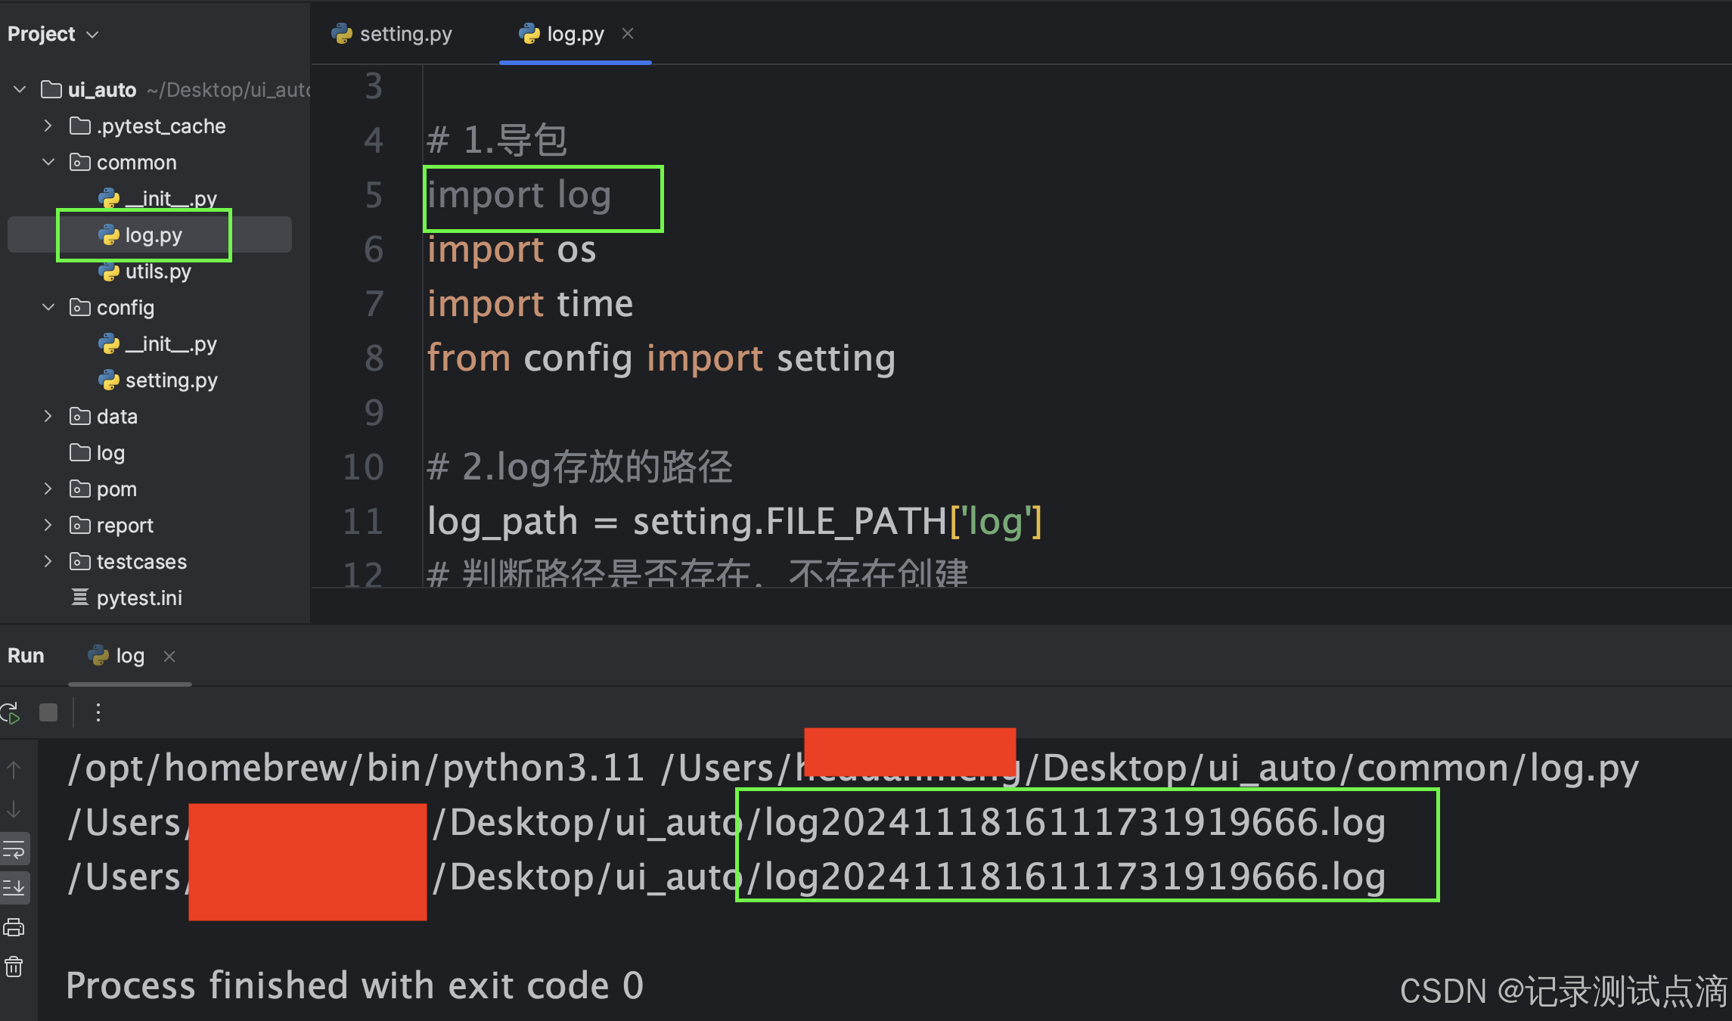Print the console output
Image resolution: width=1732 pixels, height=1021 pixels.
pos(14,926)
